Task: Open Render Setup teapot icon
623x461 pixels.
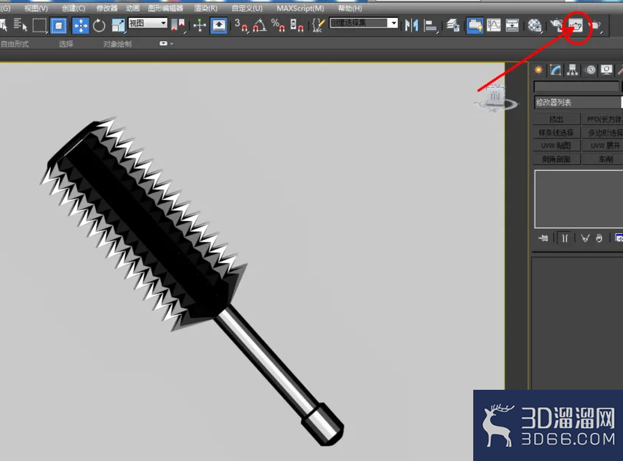Action: 557,25
